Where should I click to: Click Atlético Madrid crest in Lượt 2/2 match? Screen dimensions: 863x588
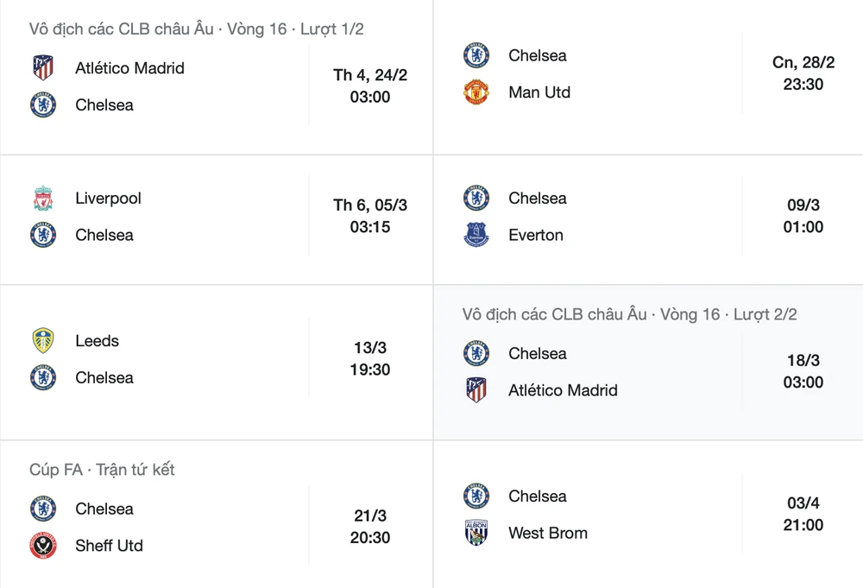click(x=476, y=390)
